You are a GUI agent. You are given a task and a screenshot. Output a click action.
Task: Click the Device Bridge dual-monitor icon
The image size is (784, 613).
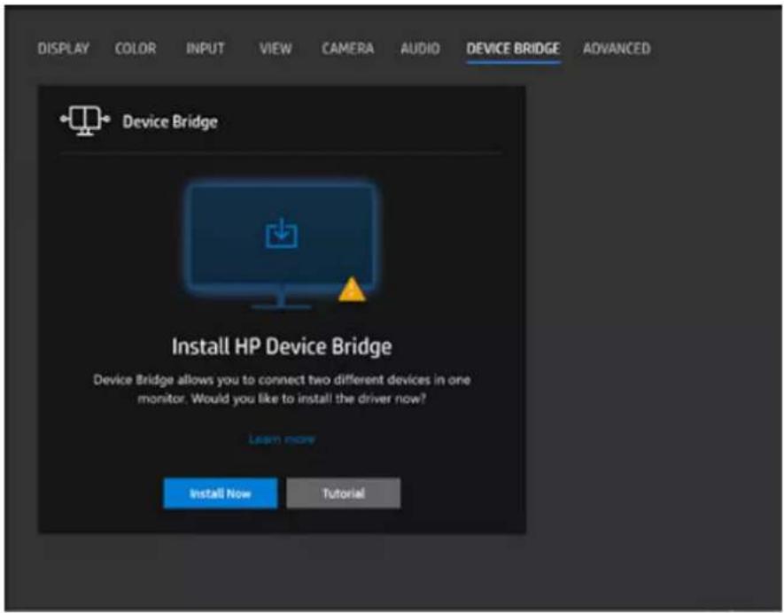85,120
